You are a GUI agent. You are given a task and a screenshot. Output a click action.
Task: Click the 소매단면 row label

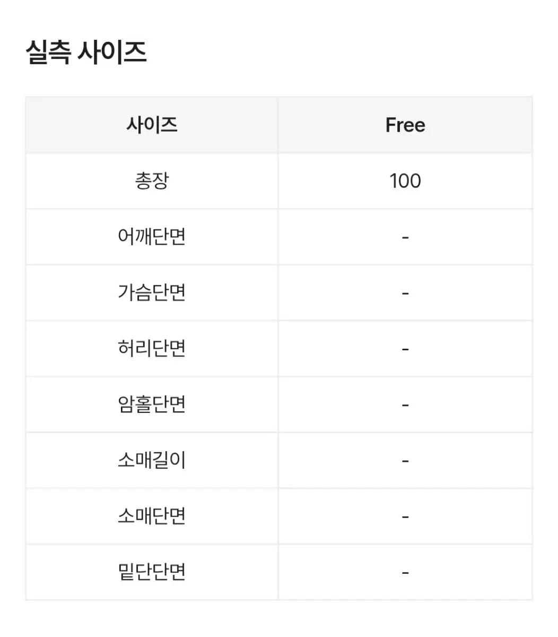tap(152, 517)
